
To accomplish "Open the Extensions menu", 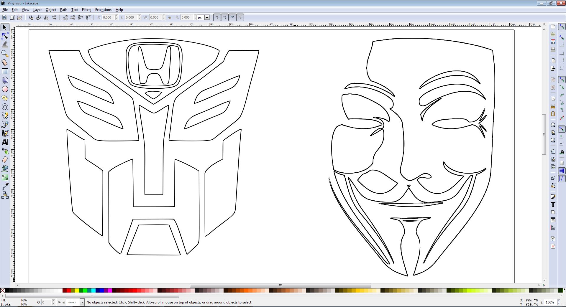I will (x=103, y=10).
